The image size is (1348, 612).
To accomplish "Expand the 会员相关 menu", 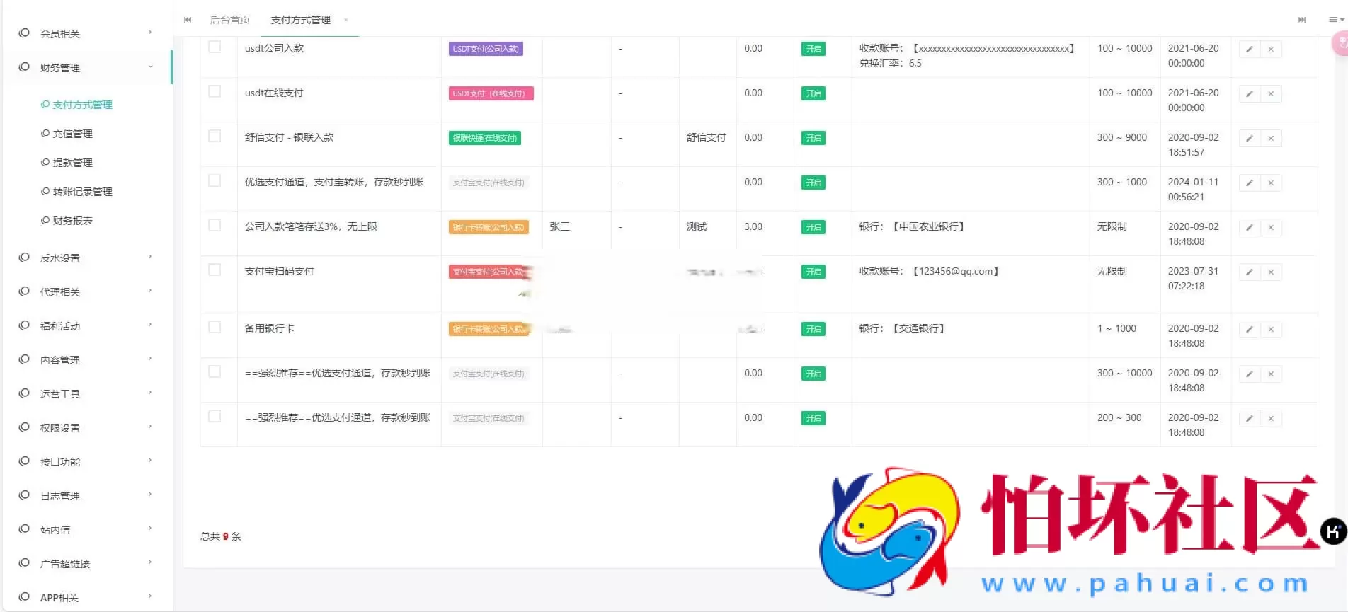I will pos(87,33).
